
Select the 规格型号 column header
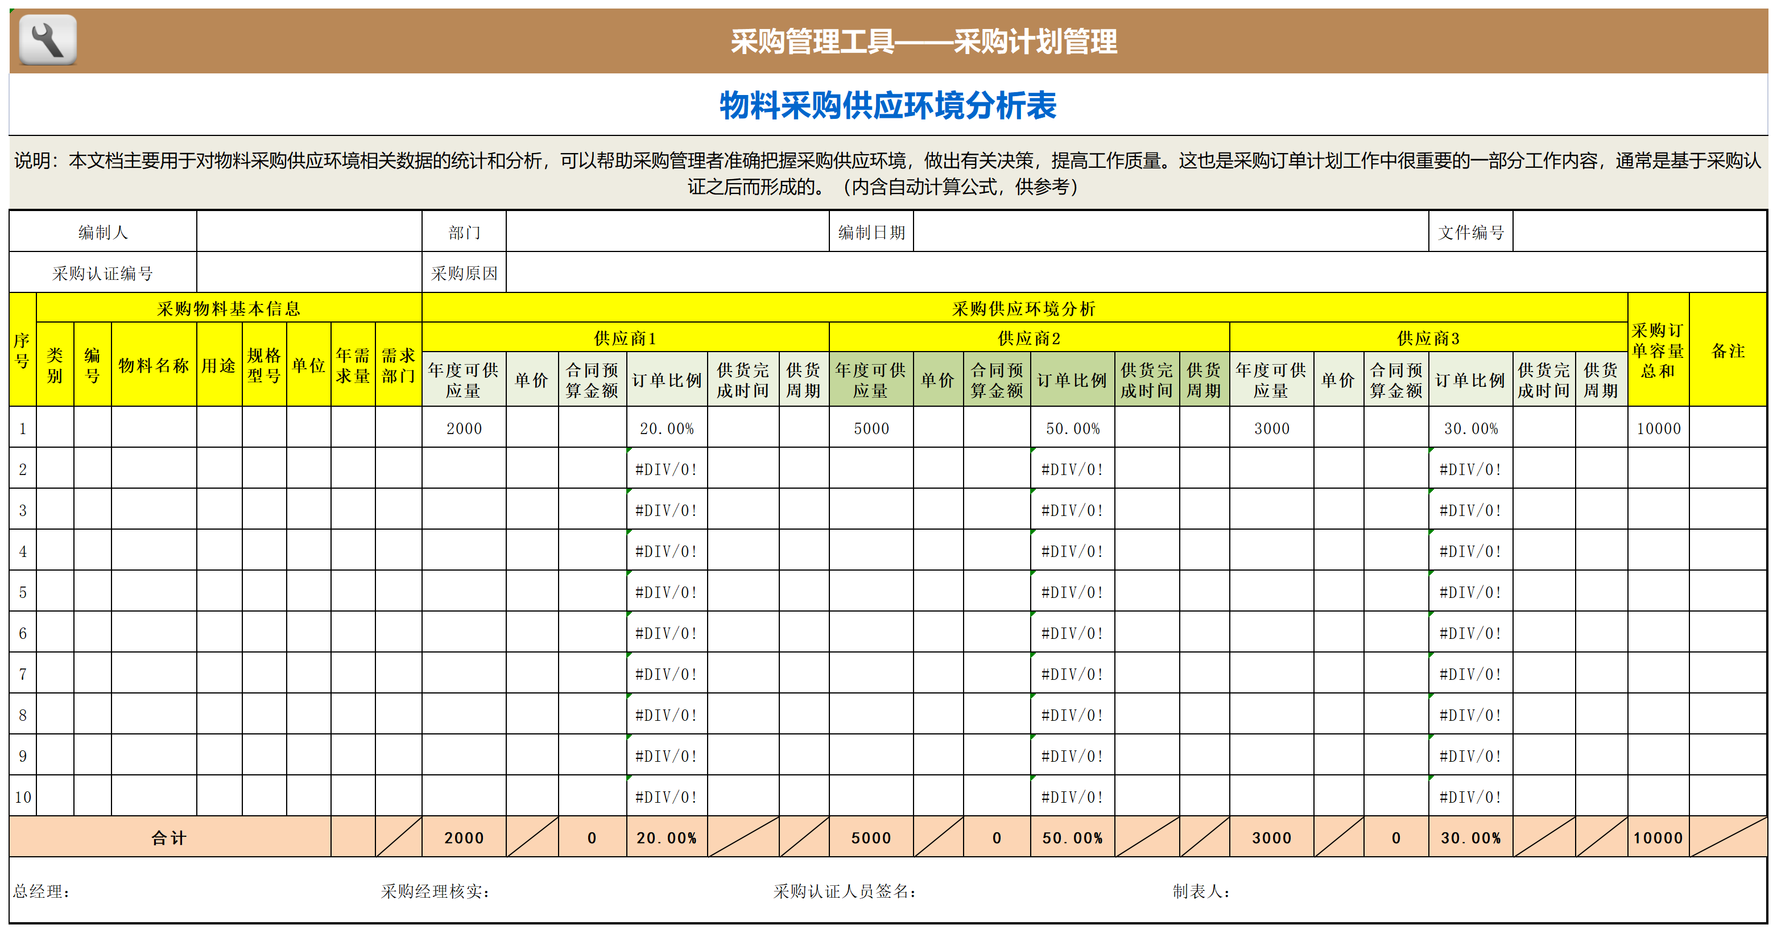click(264, 364)
